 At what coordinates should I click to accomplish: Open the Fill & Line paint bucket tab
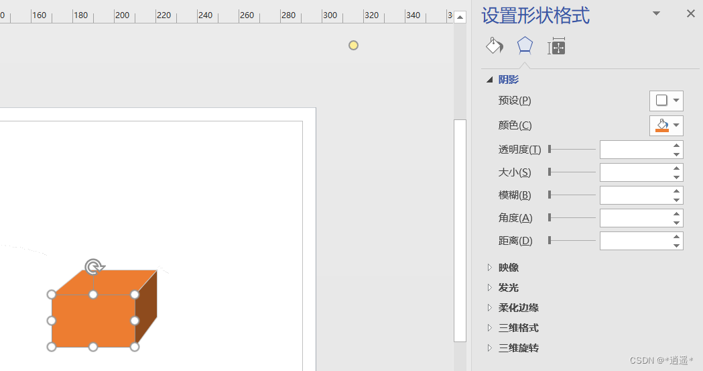click(x=495, y=46)
